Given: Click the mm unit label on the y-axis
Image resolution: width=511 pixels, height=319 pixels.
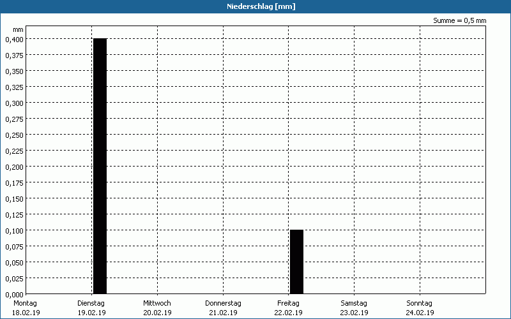Looking at the screenshot, I should point(18,29).
